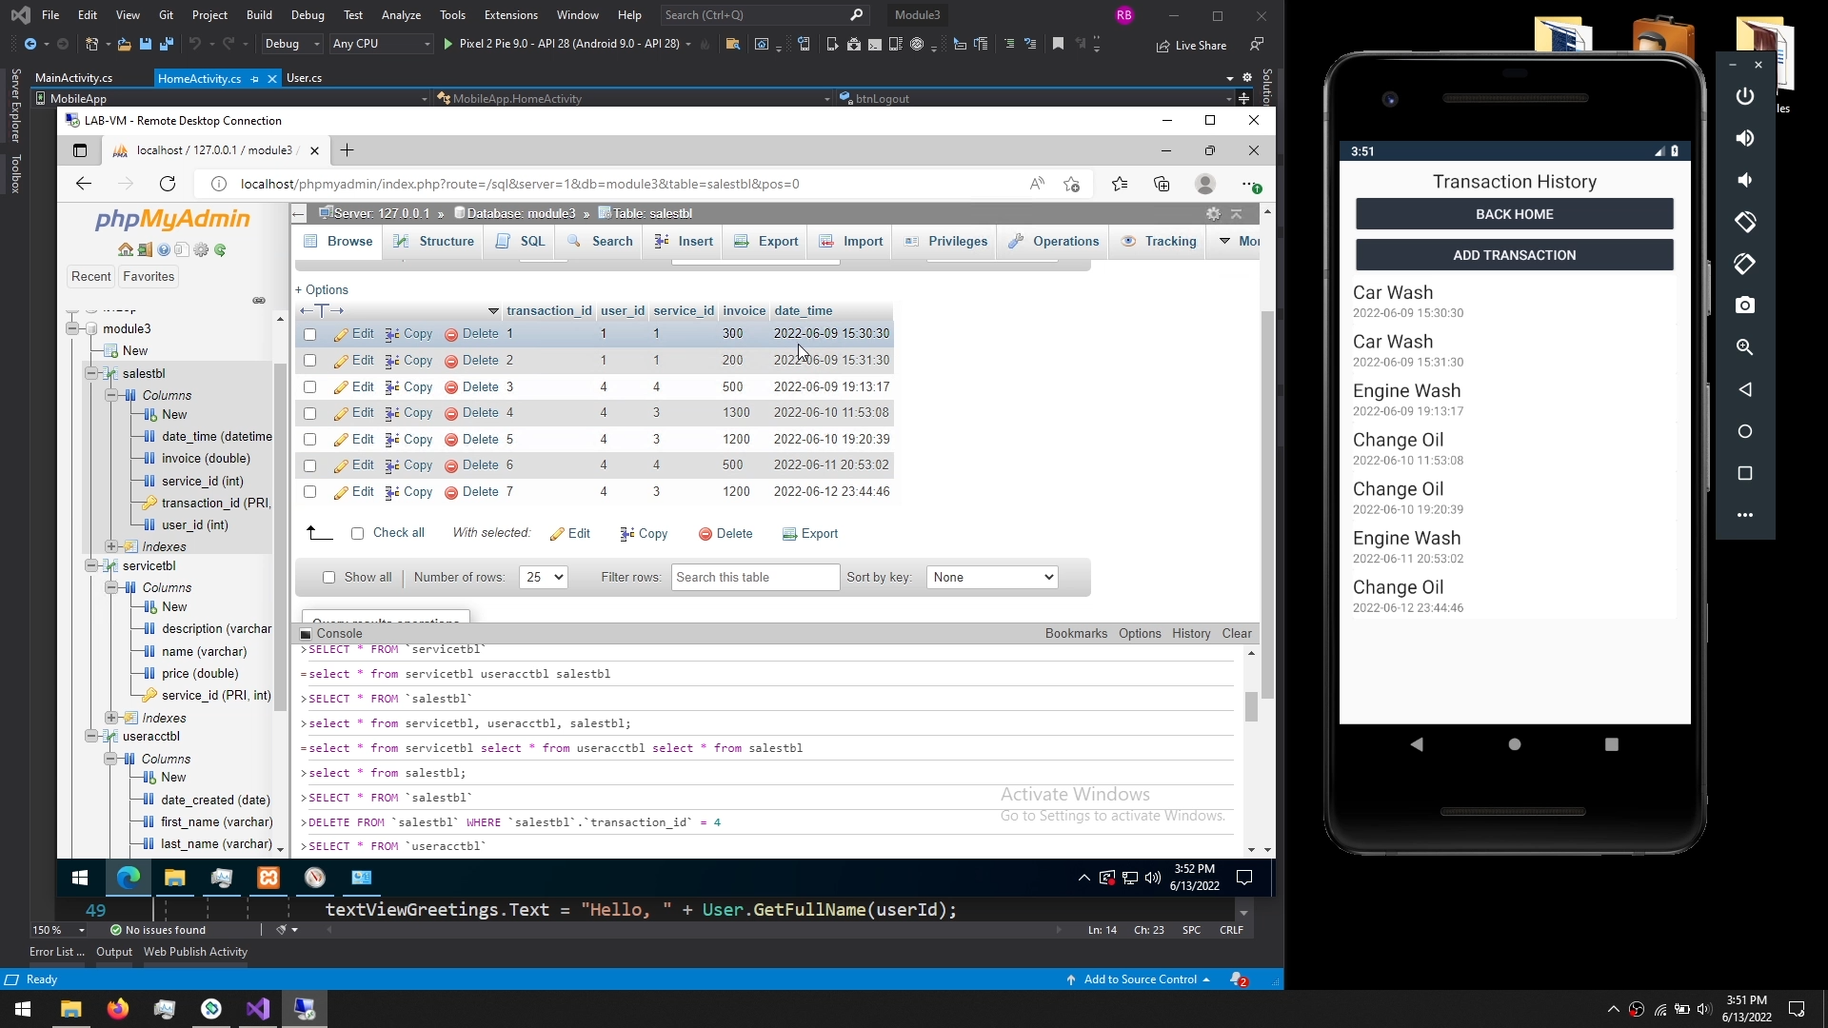Click emulator volume up icon
Screen dimensions: 1828x1028
(x=1744, y=138)
